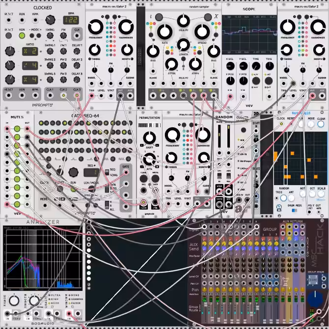Viewport: 329px width, 329px height.
Task: Click the SHIFT knob on Permutation
Action: tap(149, 138)
